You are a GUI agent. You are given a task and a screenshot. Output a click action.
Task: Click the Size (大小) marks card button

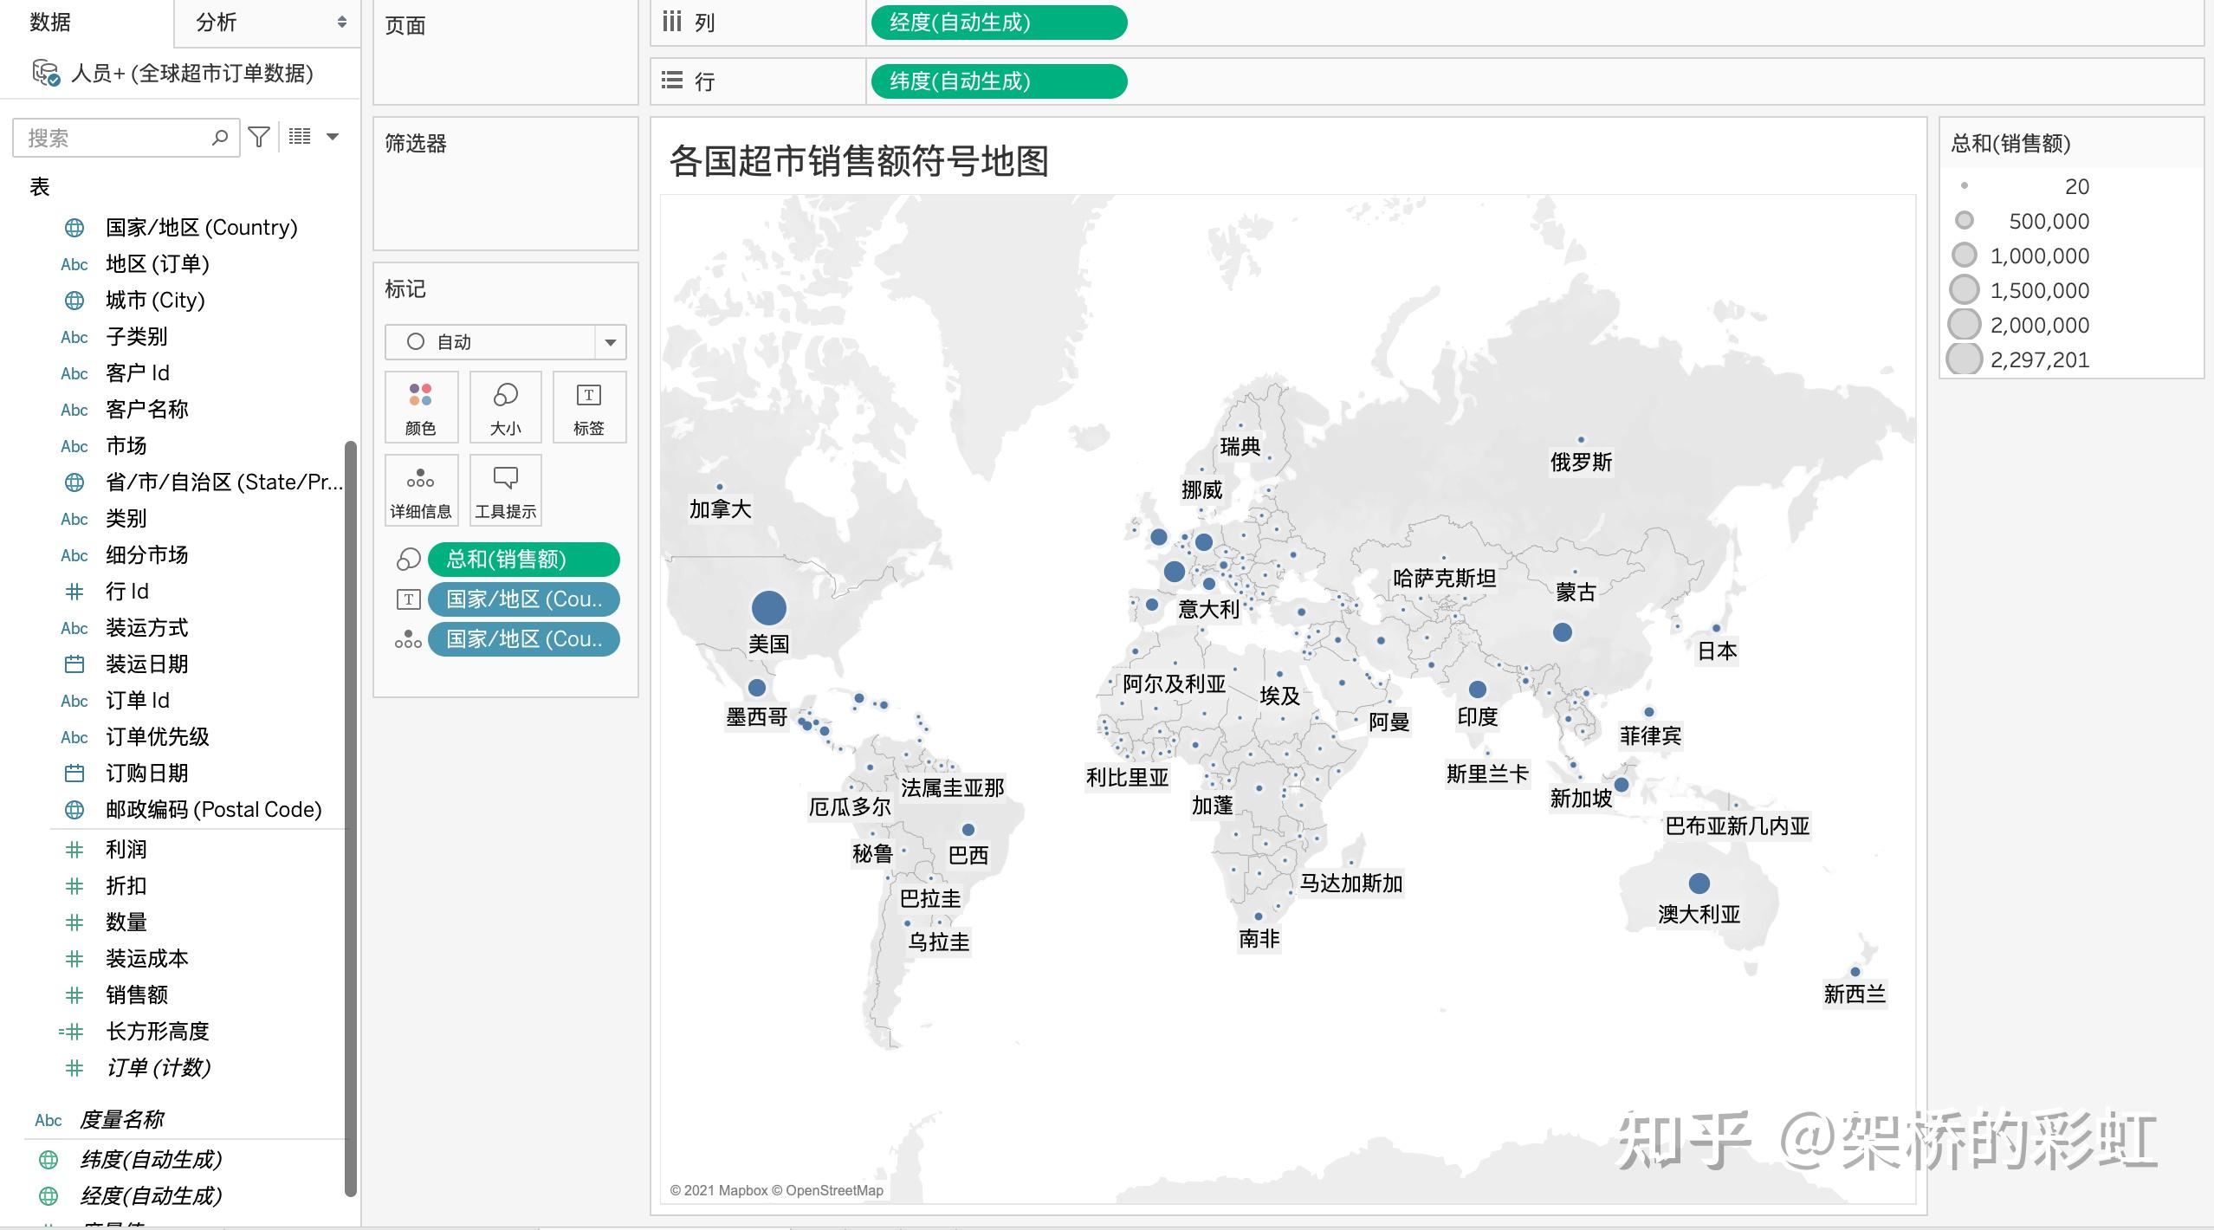coord(506,407)
